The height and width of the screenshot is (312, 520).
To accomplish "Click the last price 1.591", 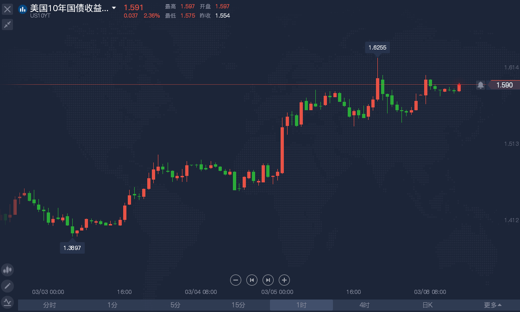I will coord(134,7).
